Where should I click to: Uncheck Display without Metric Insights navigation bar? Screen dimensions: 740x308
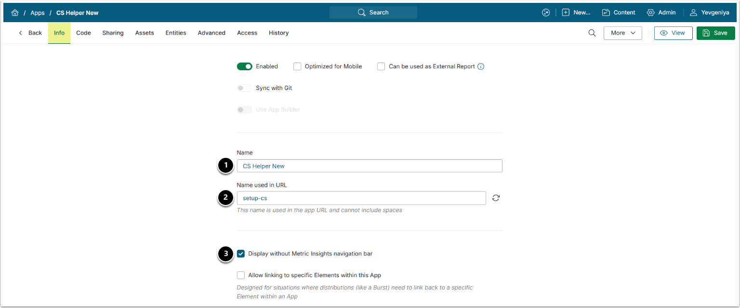pyautogui.click(x=241, y=254)
